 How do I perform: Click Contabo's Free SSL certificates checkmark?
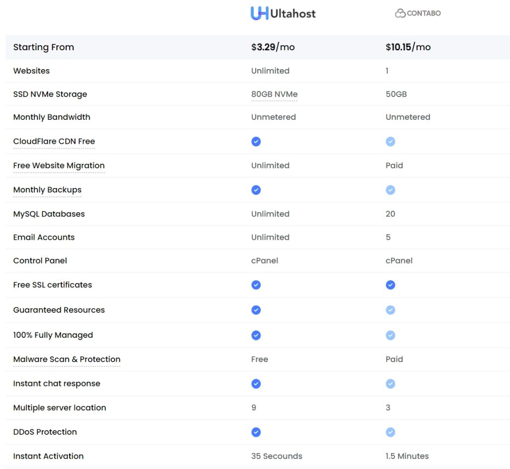point(390,285)
